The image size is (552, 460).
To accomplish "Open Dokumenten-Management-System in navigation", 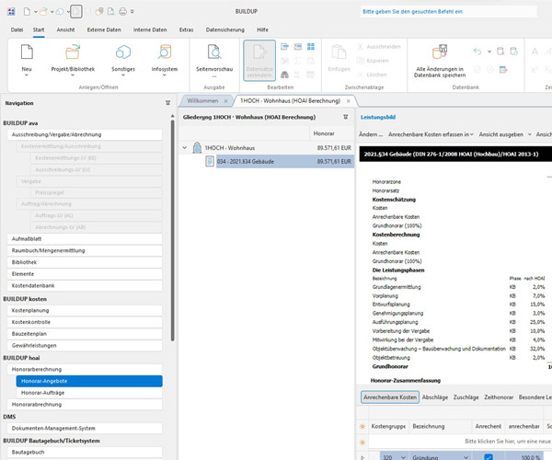I will click(x=85, y=428).
